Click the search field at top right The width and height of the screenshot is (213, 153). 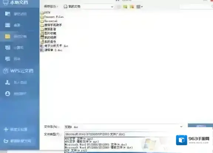click(196, 6)
